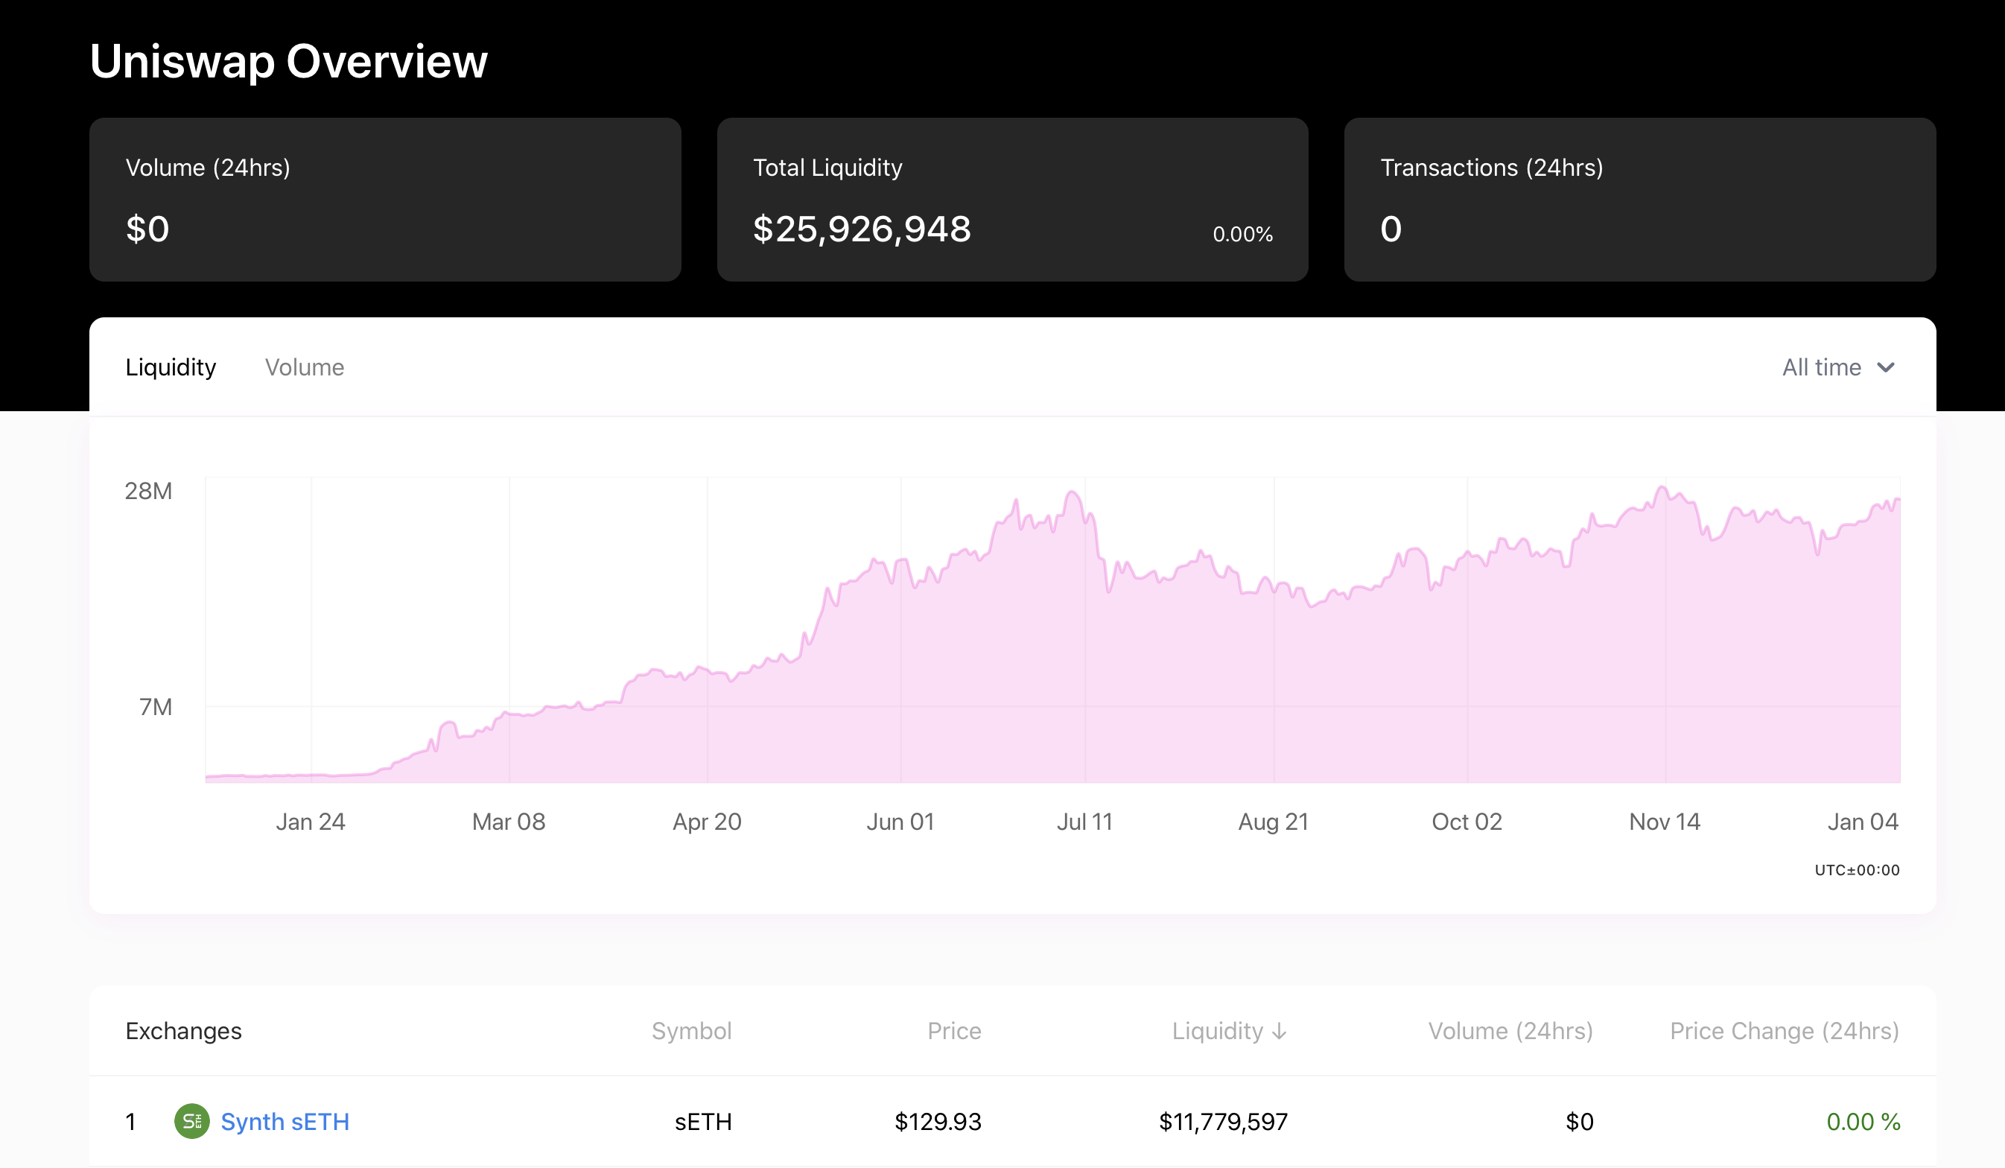This screenshot has height=1168, width=2005.
Task: Click the green 0.00 % price change
Action: point(1863,1121)
